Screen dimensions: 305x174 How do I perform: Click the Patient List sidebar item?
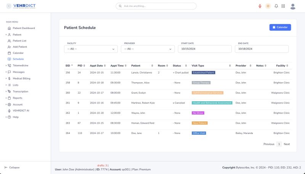[19, 41]
